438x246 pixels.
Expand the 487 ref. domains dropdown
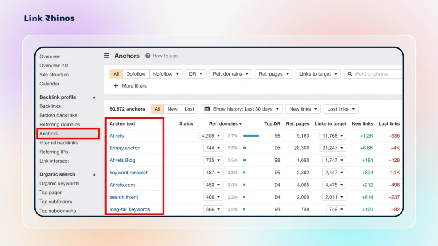[213, 173]
